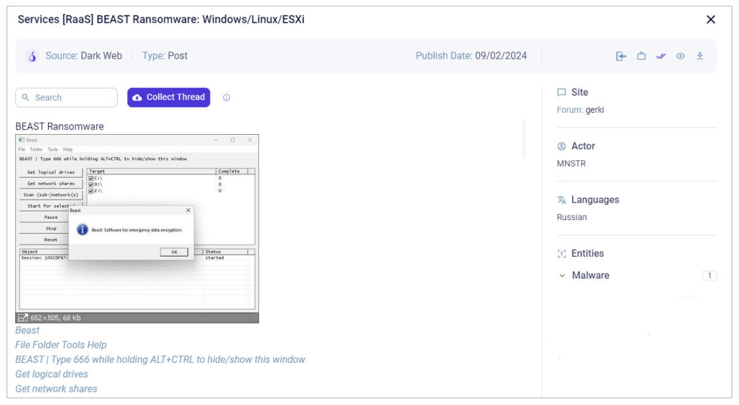Mark post as read with double-check icon
The height and width of the screenshot is (405, 739).
tap(661, 56)
